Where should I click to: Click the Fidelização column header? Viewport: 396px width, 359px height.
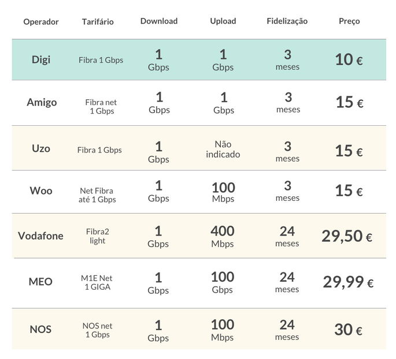[287, 21]
